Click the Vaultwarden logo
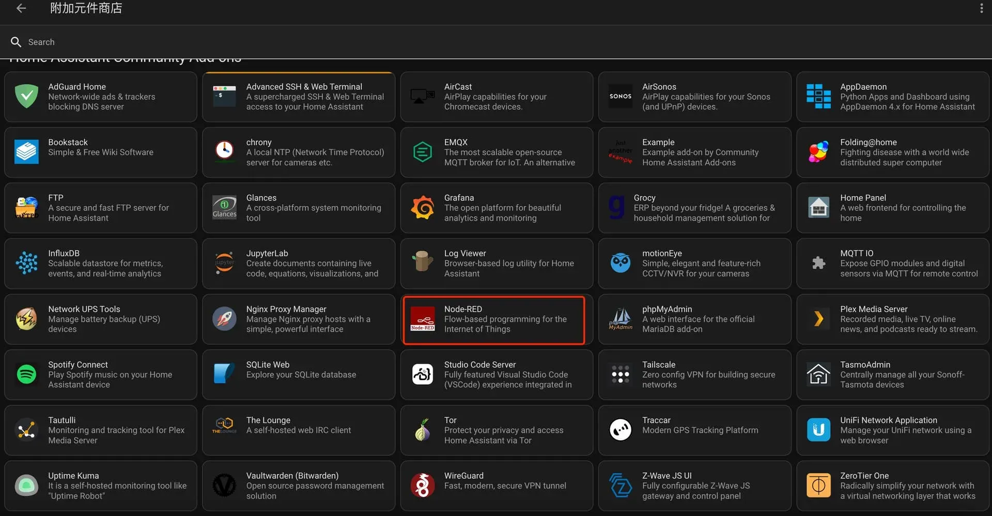 tap(224, 485)
